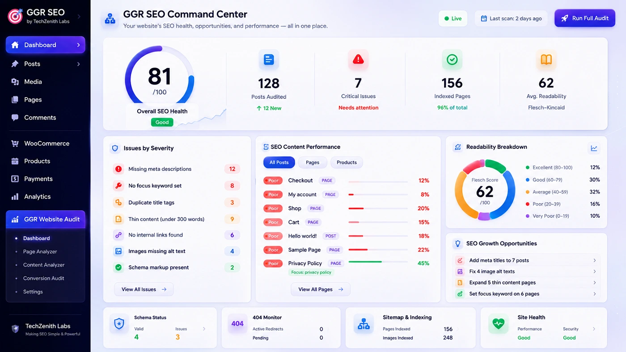
Task: Click the WooCommerce cart icon
Action: click(x=15, y=144)
